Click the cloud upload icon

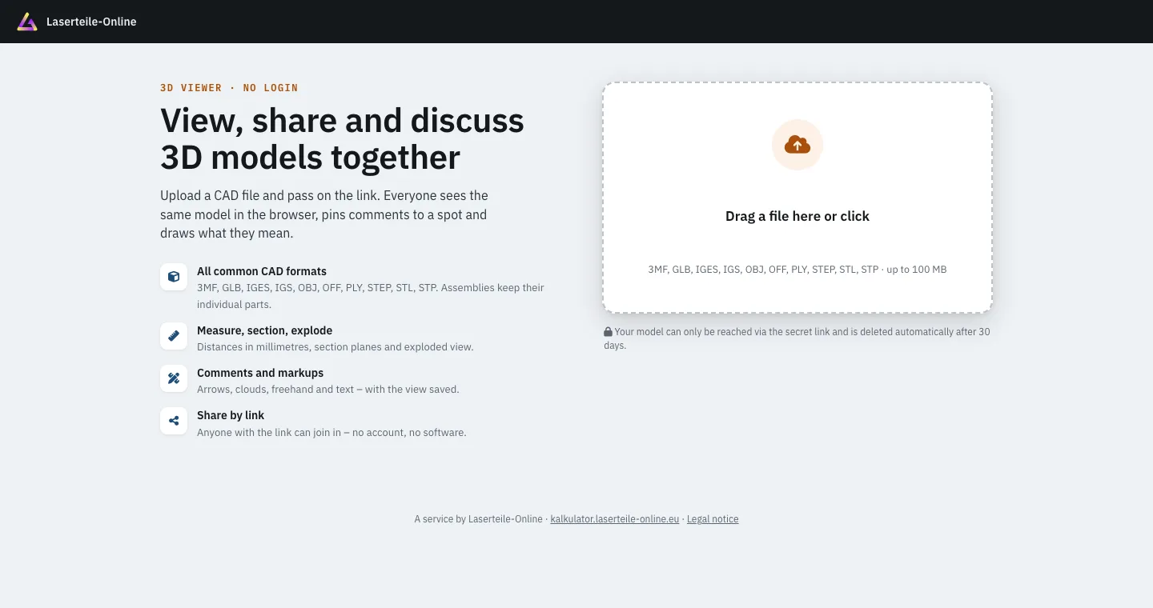point(797,145)
